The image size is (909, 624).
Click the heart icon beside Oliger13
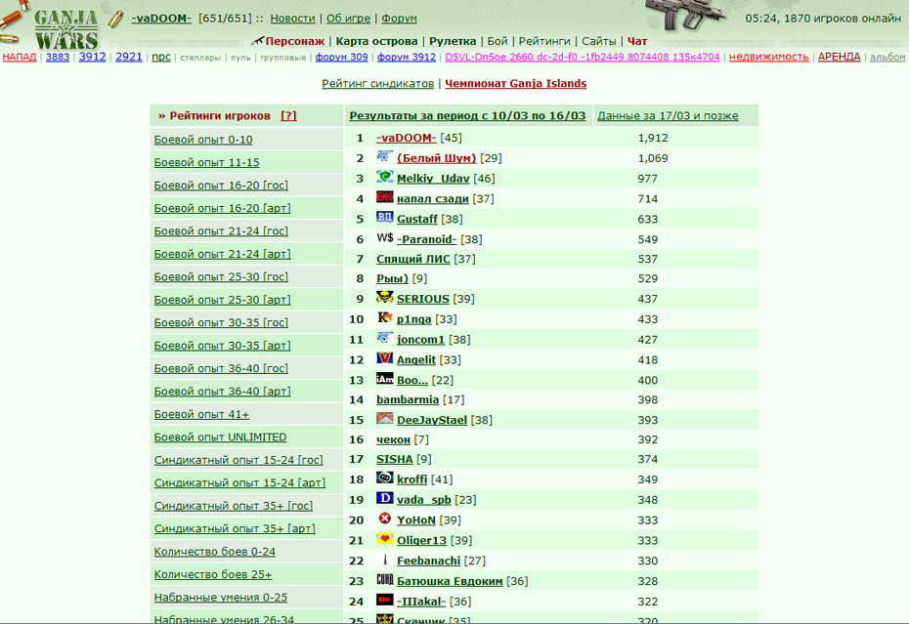click(384, 538)
